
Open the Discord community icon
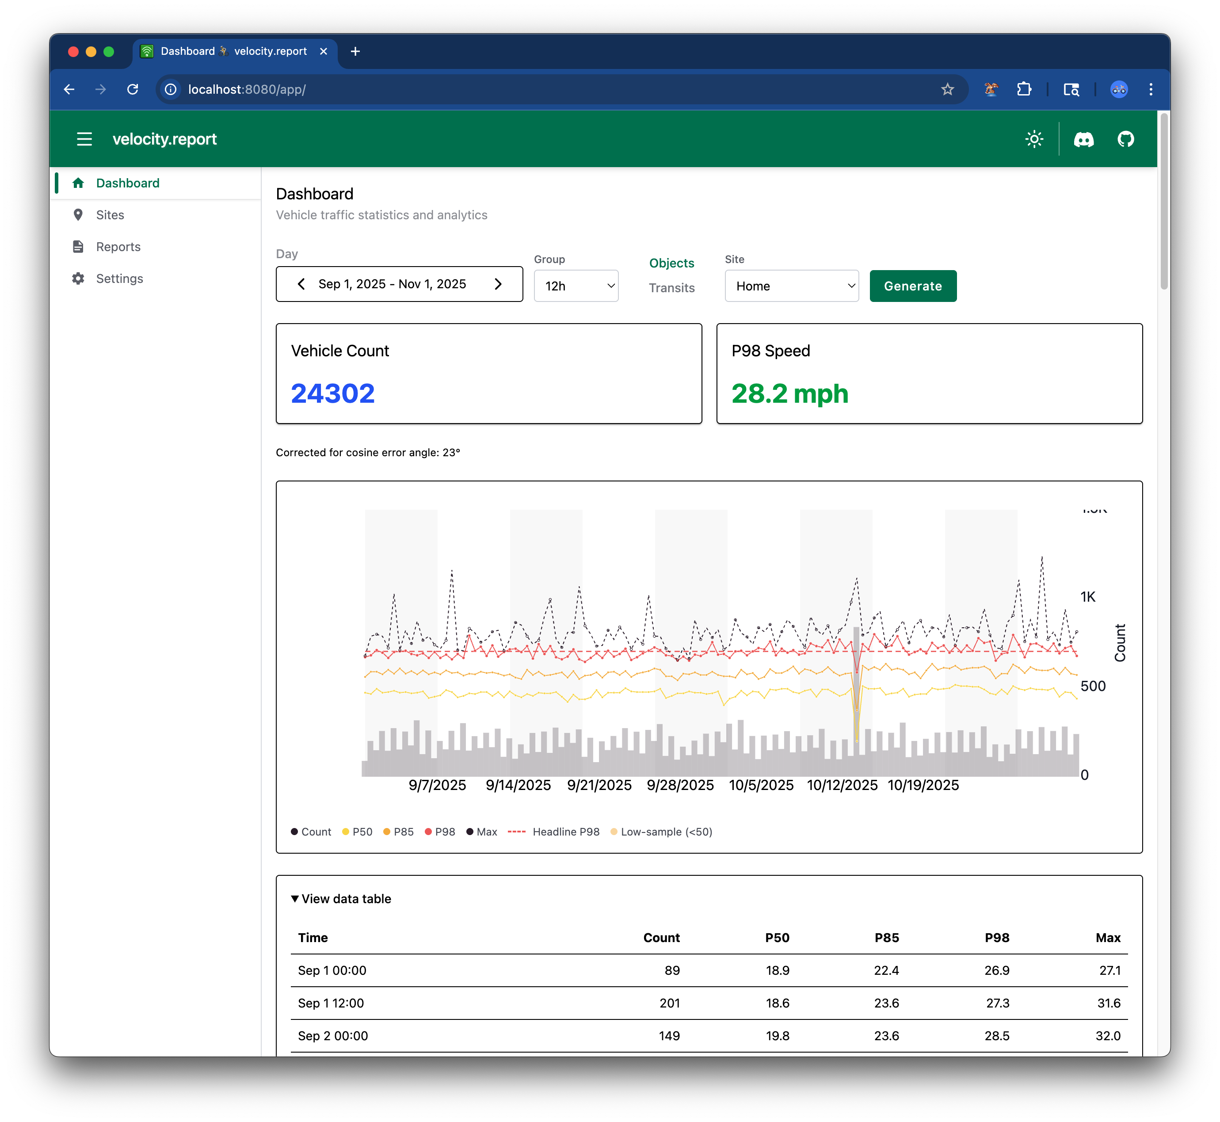[x=1083, y=139]
